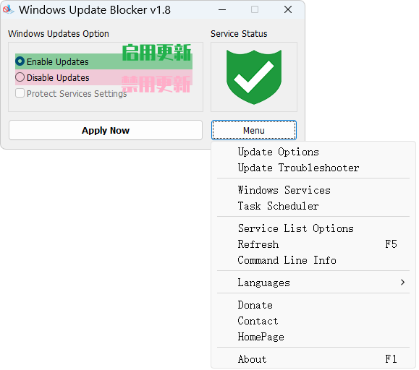419x370 pixels.
Task: Click the Menu button
Action: tap(253, 130)
